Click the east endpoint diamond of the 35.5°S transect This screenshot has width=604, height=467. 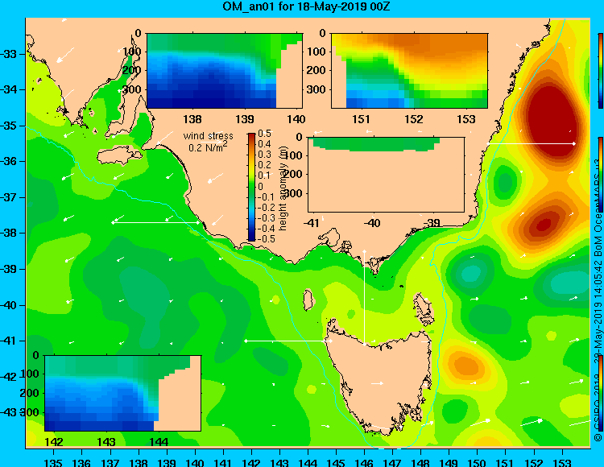tap(574, 143)
